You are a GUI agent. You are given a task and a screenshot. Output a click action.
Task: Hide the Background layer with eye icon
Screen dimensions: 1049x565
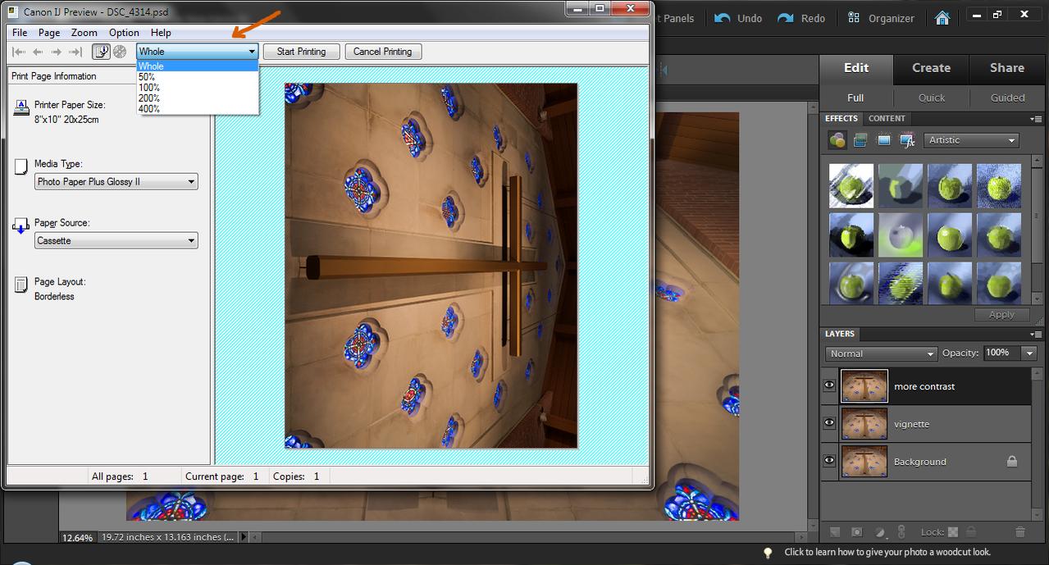click(x=829, y=462)
